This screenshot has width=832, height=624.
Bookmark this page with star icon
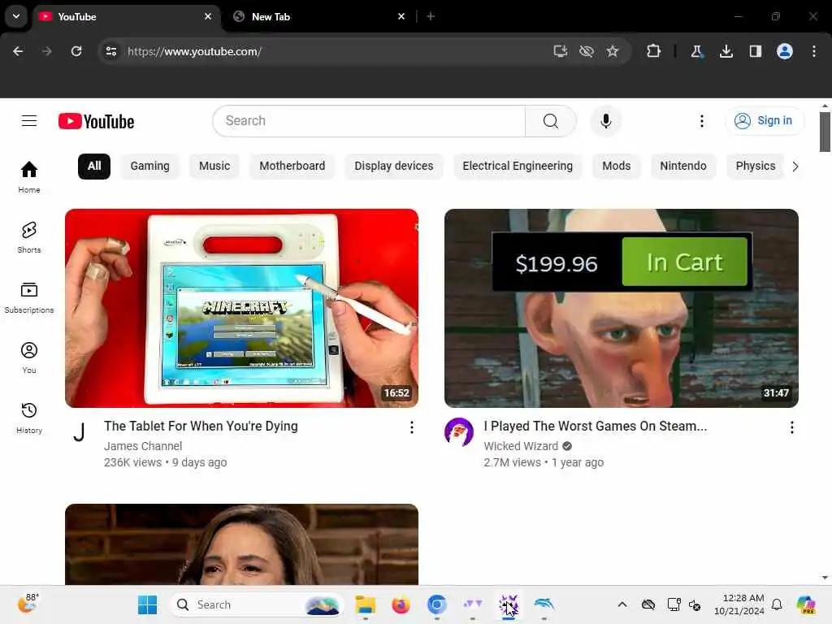pos(613,51)
